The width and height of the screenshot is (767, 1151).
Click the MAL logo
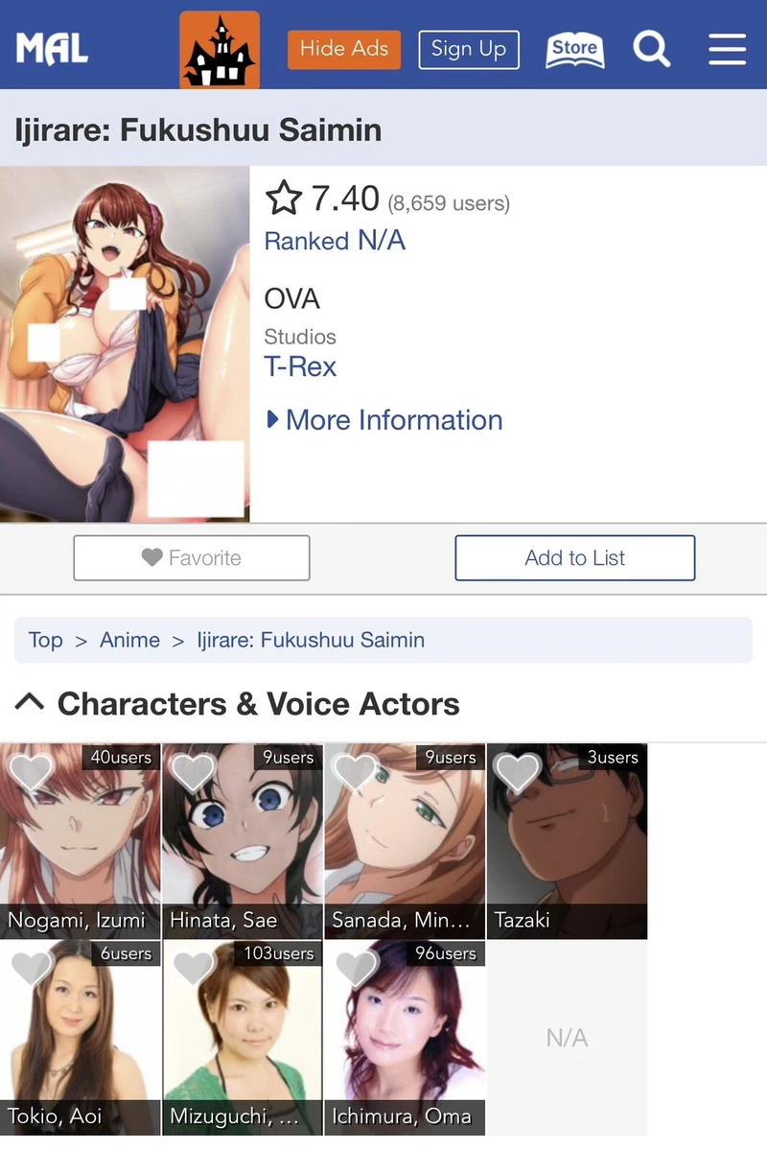[x=52, y=49]
